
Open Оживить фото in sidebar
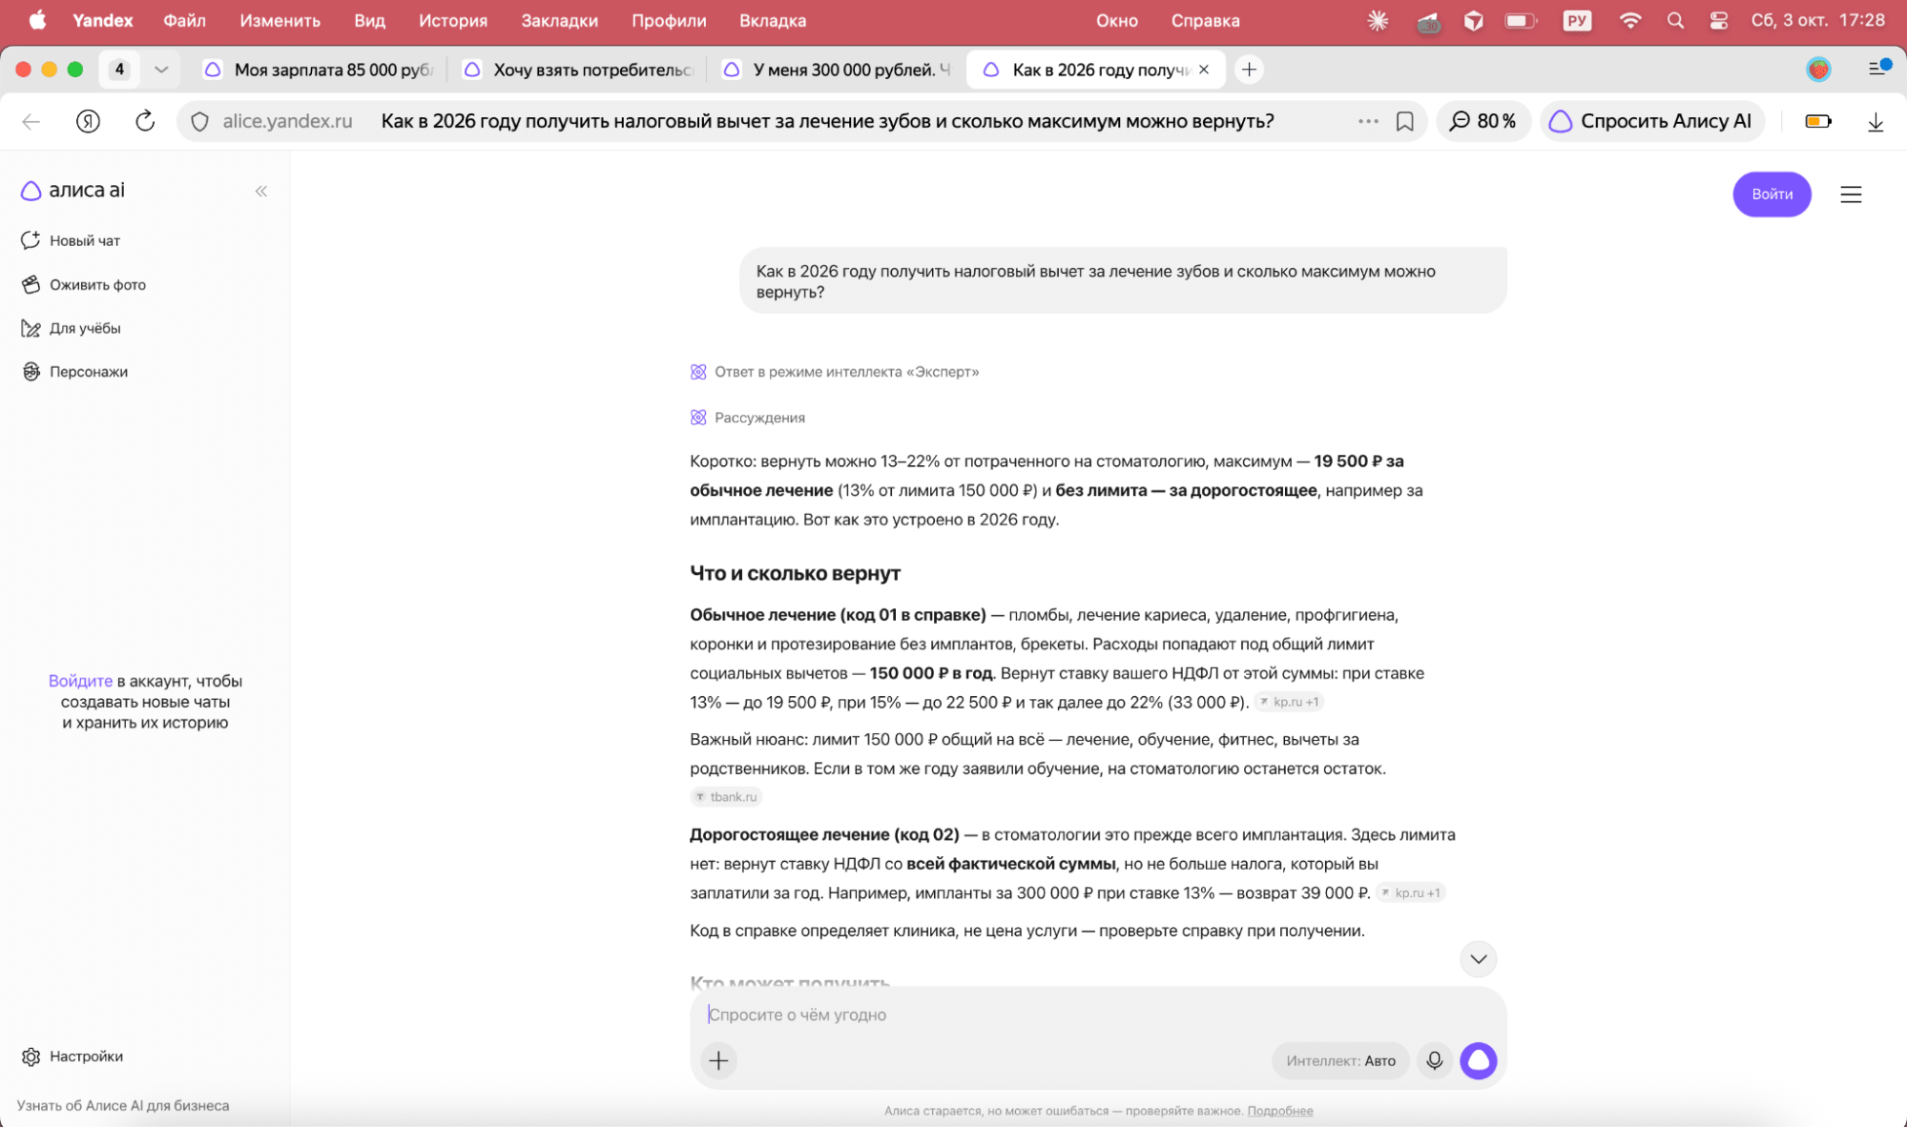click(x=83, y=284)
